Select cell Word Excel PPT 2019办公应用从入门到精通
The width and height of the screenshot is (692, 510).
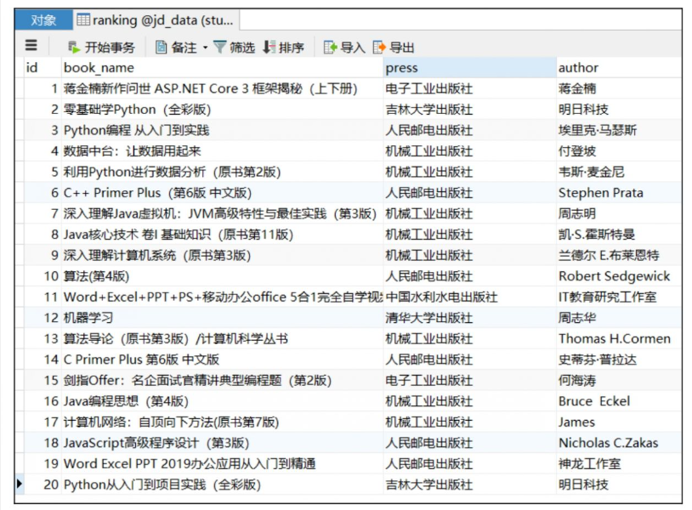click(x=222, y=464)
